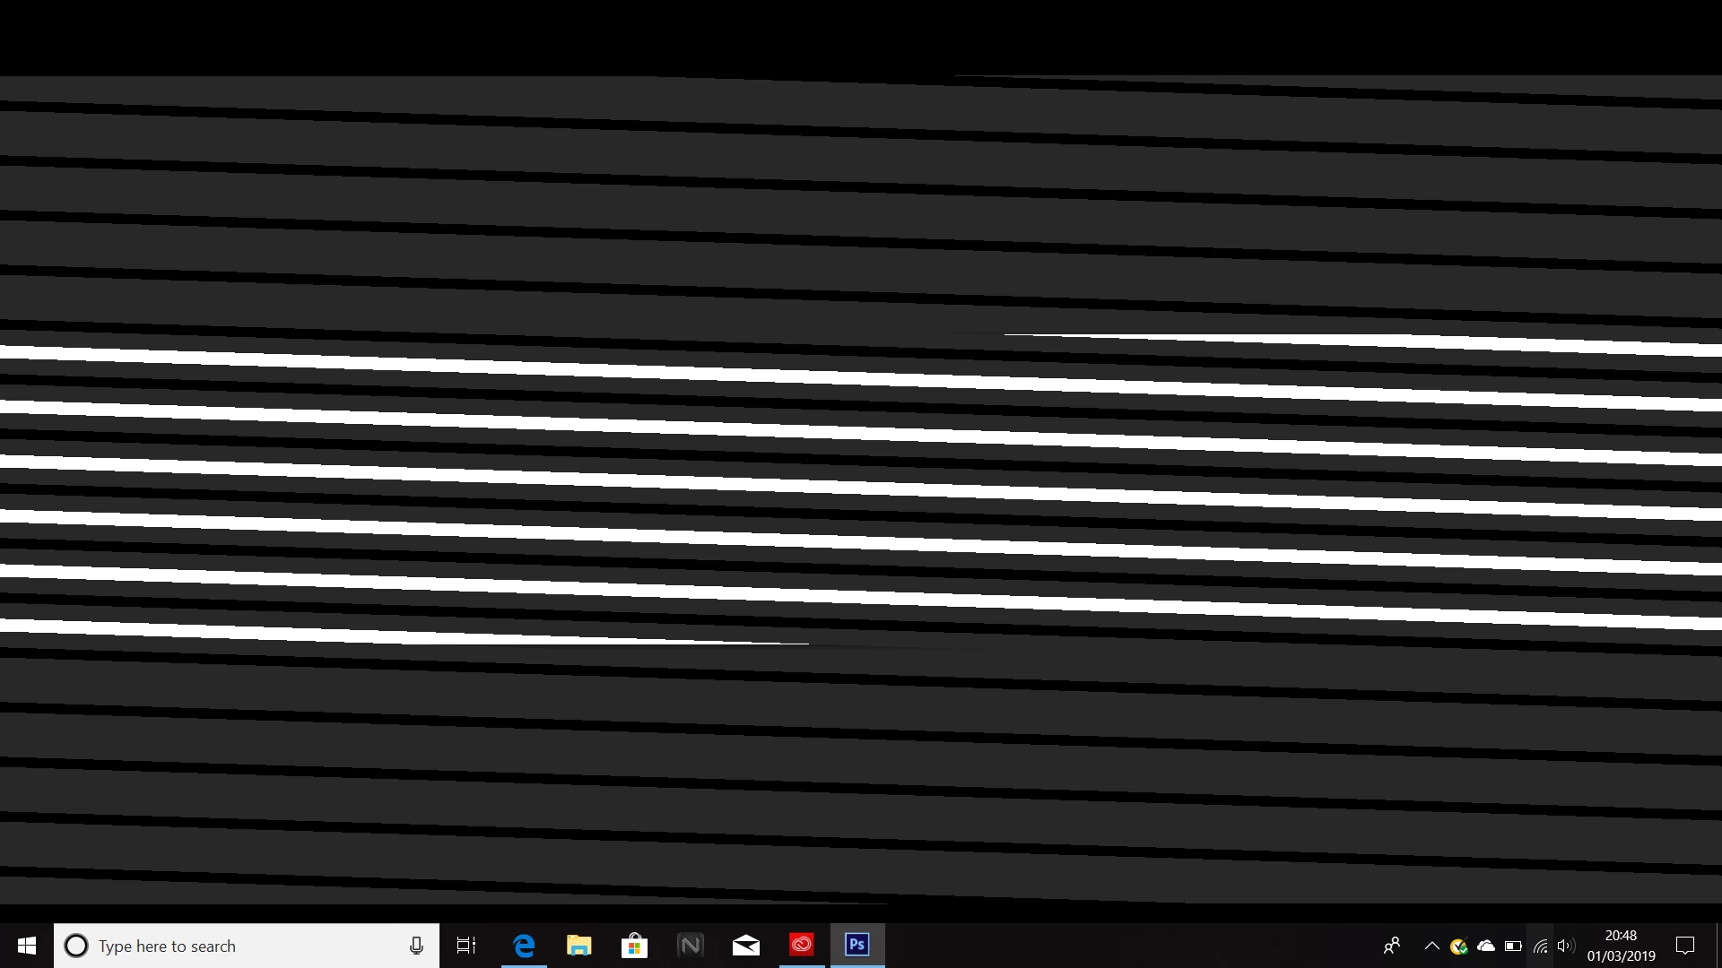Open Task View from taskbar
This screenshot has height=968, width=1722.
[466, 946]
